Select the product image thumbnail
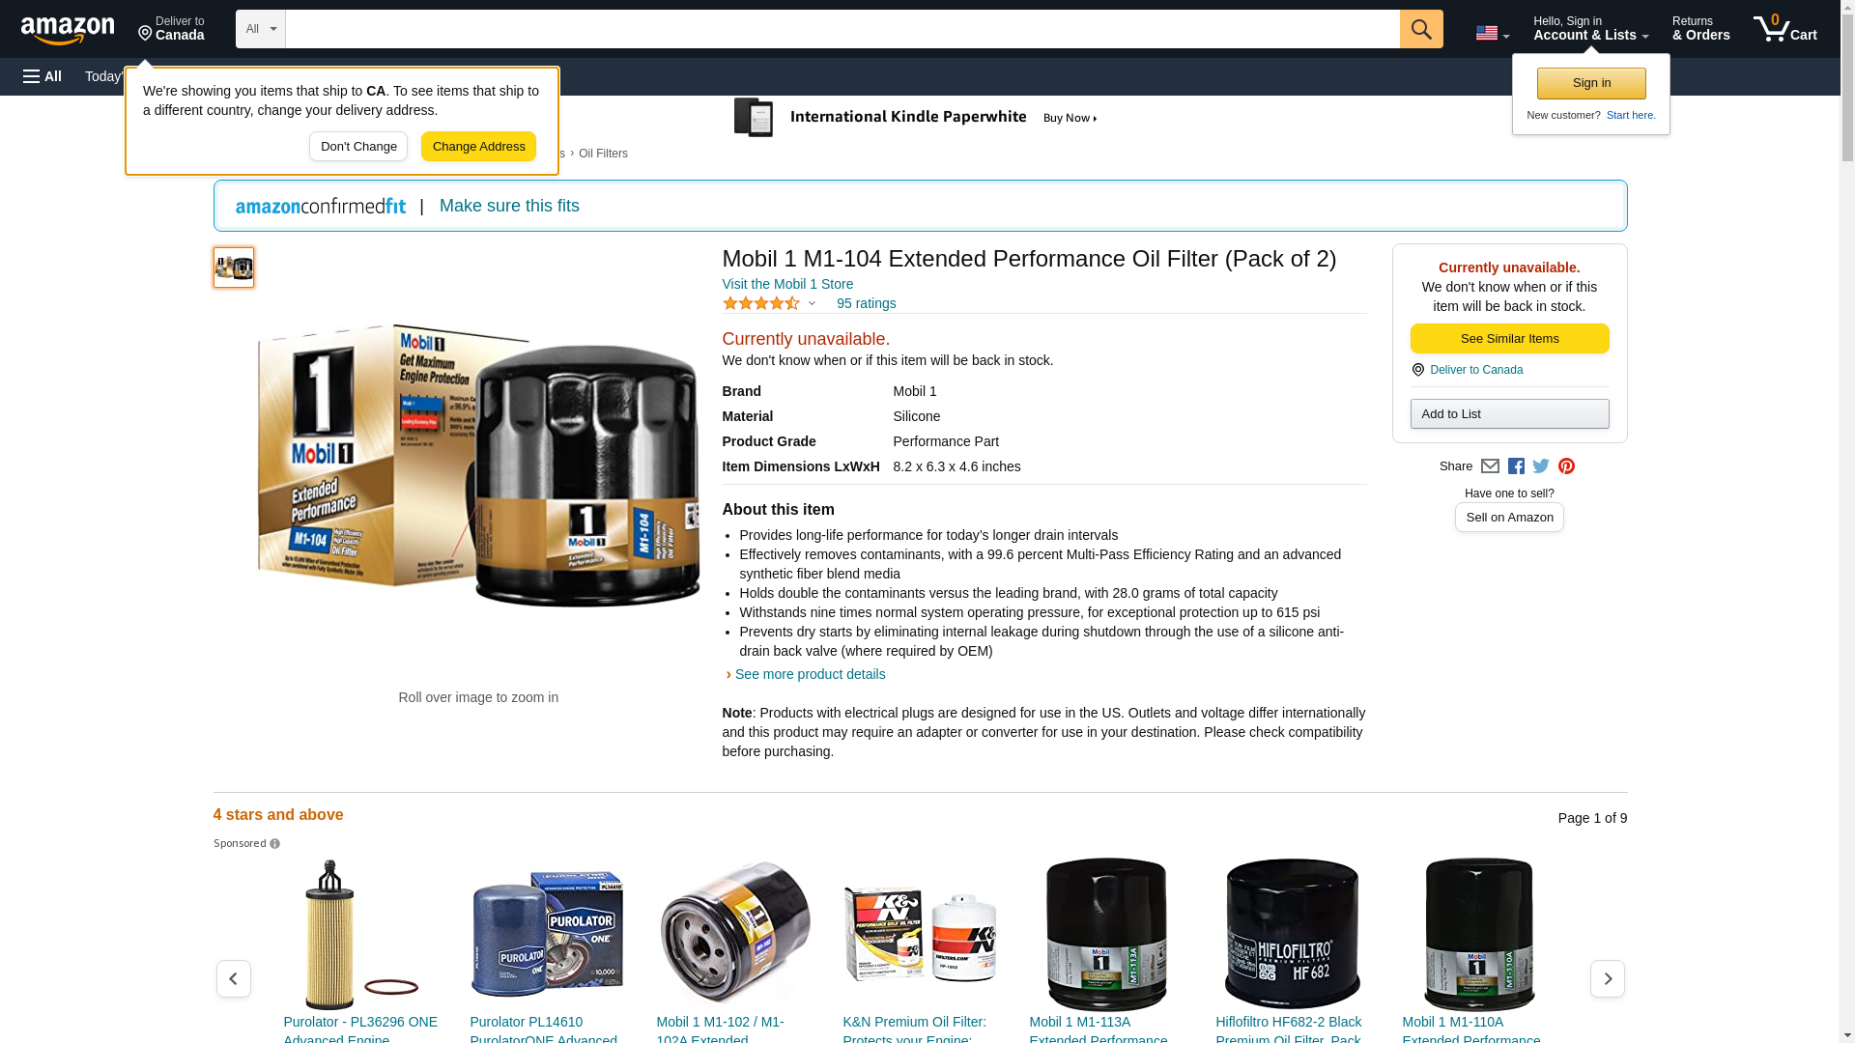This screenshot has width=1855, height=1043. [234, 268]
